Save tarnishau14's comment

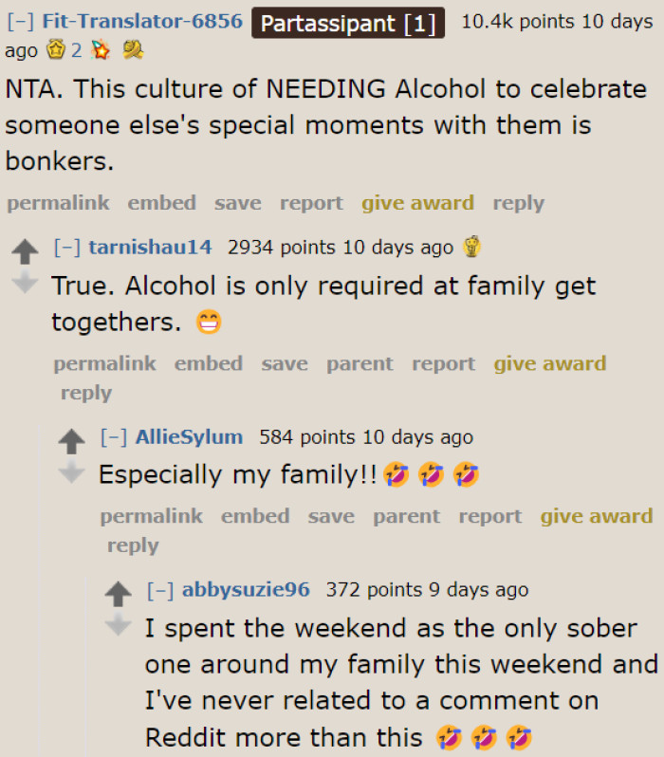pyautogui.click(x=285, y=363)
